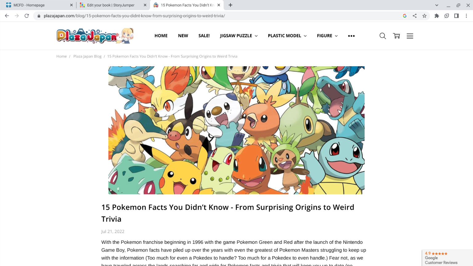Open the NEW products page
Image resolution: width=473 pixels, height=266 pixels.
183,36
